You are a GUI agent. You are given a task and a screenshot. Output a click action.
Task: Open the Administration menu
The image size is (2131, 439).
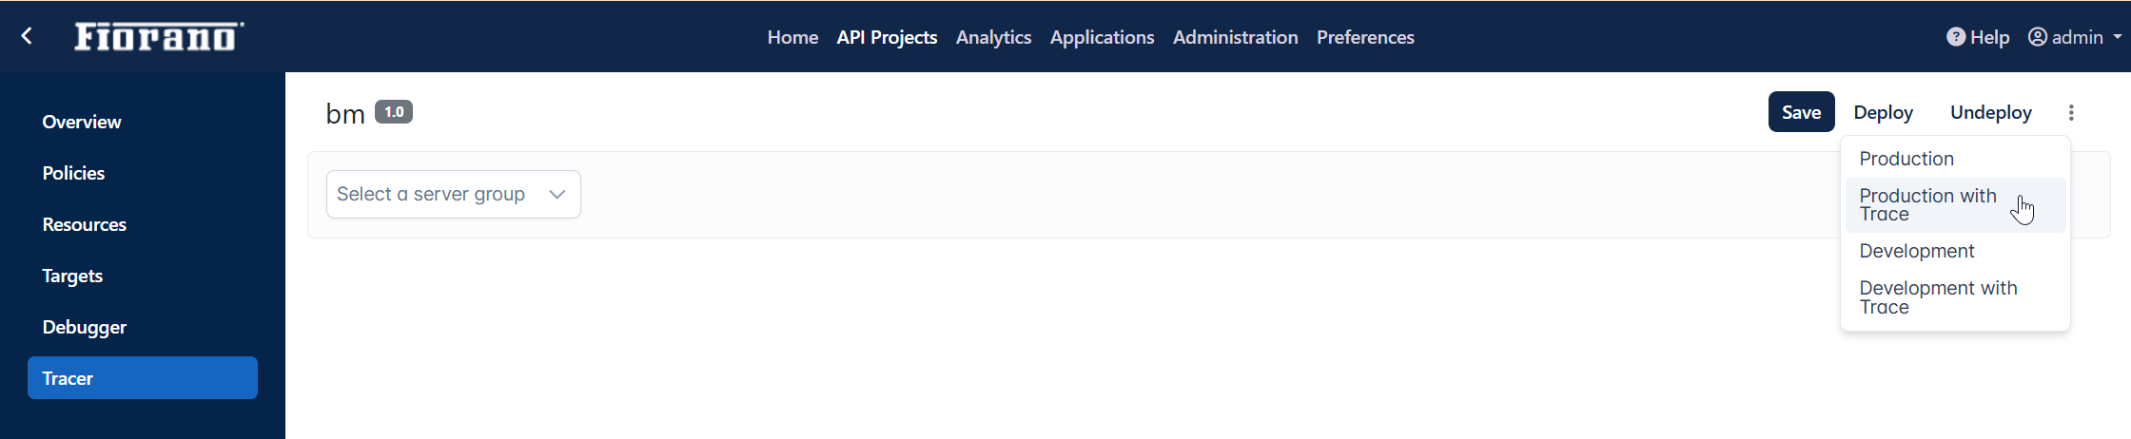point(1235,37)
